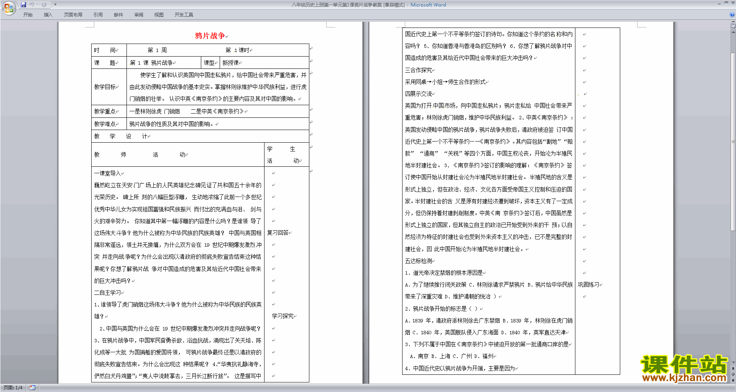
Task: Restore down the Word window
Action: pos(726,3)
